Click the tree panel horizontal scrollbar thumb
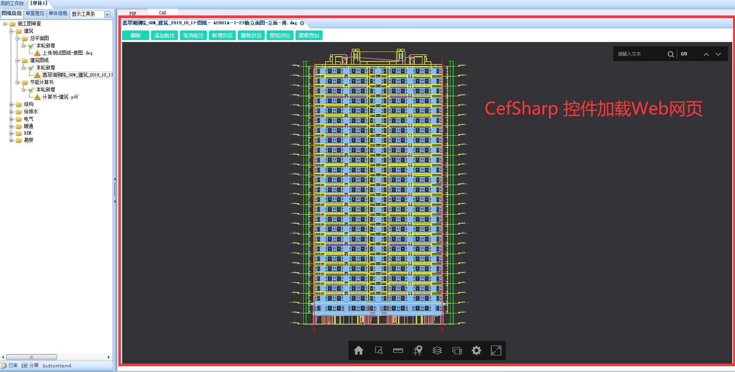Screen dimensions: 735x372 [32, 357]
